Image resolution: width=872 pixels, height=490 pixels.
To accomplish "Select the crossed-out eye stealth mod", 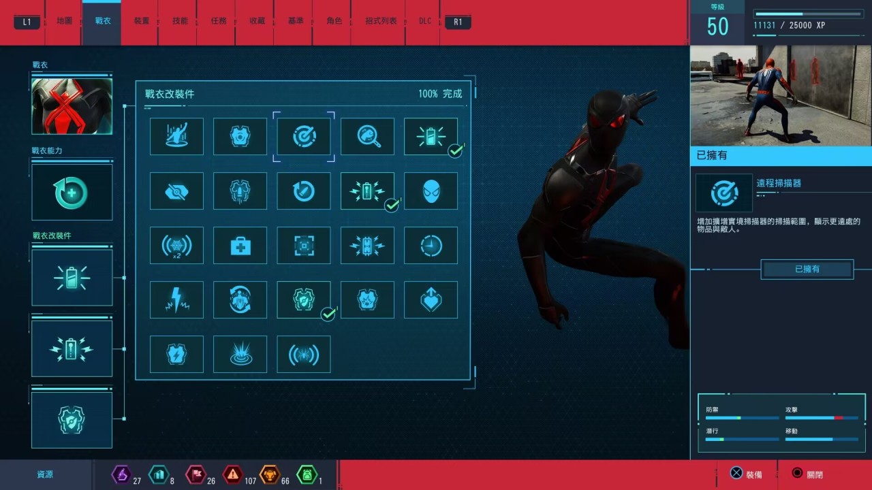I will tap(176, 191).
